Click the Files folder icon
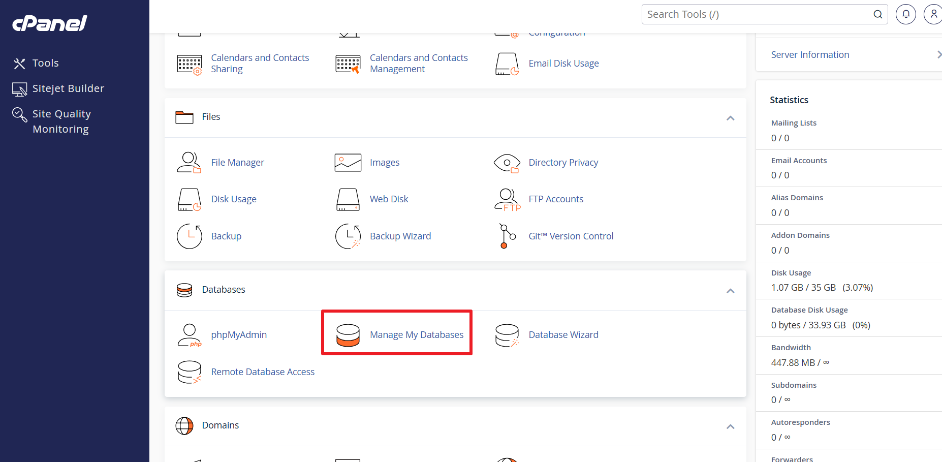 click(x=184, y=117)
